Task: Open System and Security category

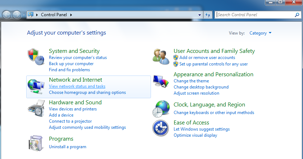Action: [74, 51]
